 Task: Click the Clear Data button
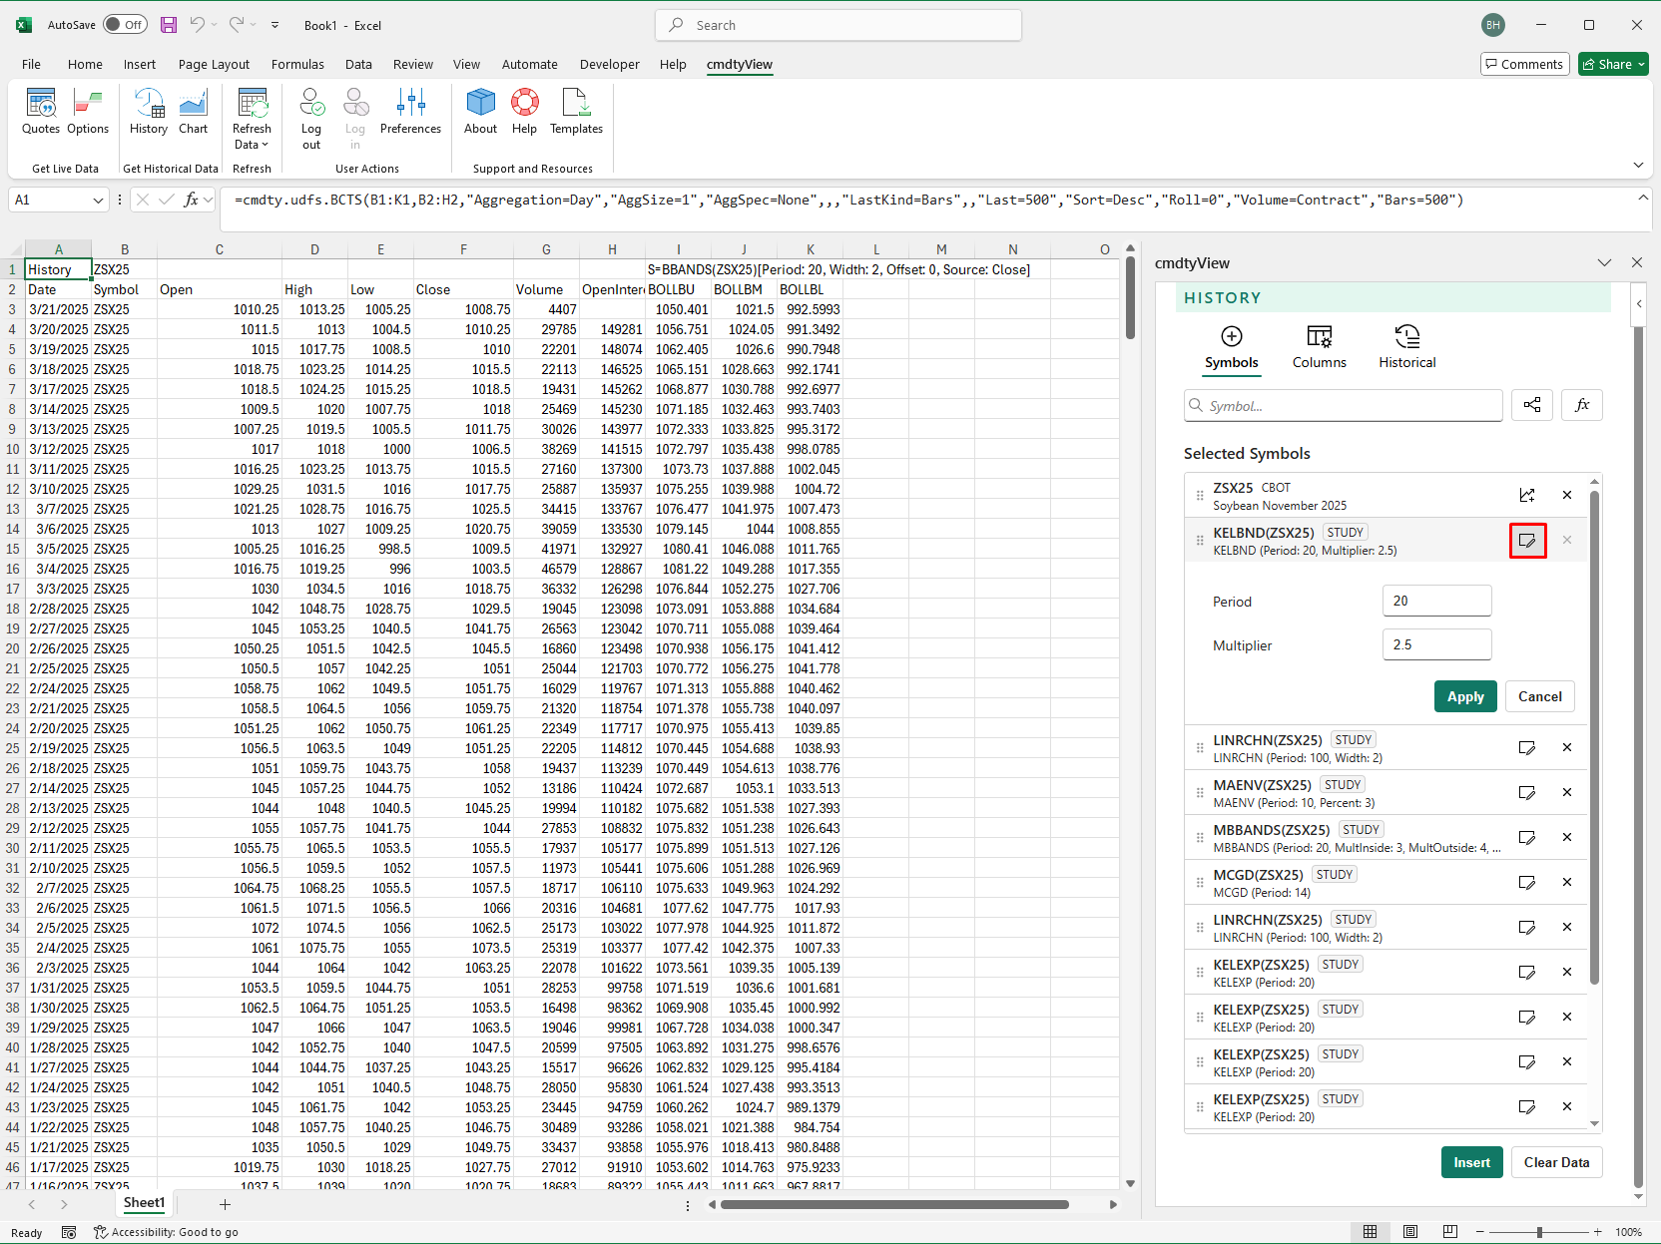pos(1556,1162)
